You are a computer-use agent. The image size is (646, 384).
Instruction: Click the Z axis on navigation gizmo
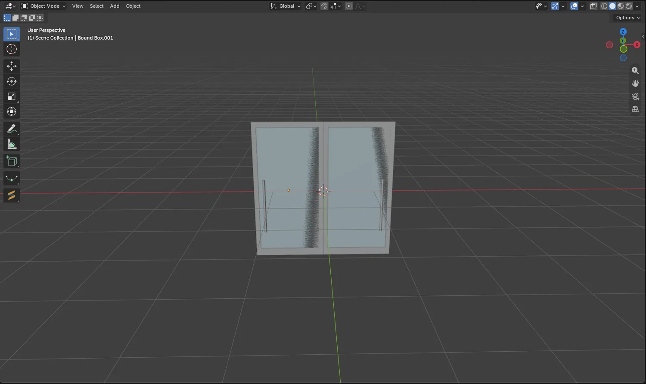[623, 32]
